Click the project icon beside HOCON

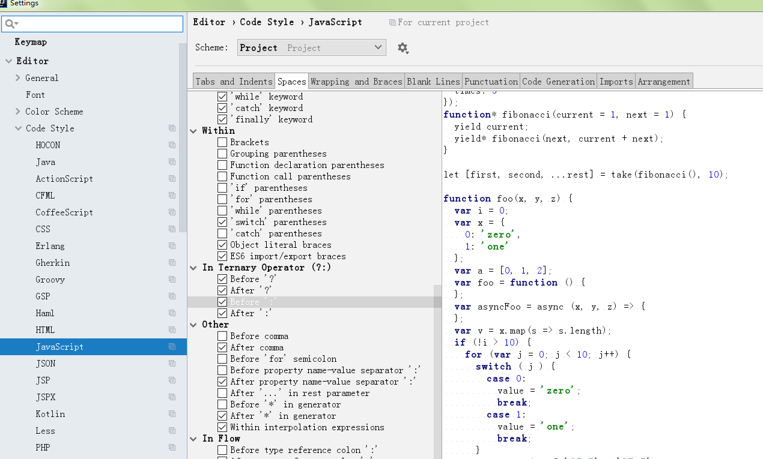click(x=172, y=145)
